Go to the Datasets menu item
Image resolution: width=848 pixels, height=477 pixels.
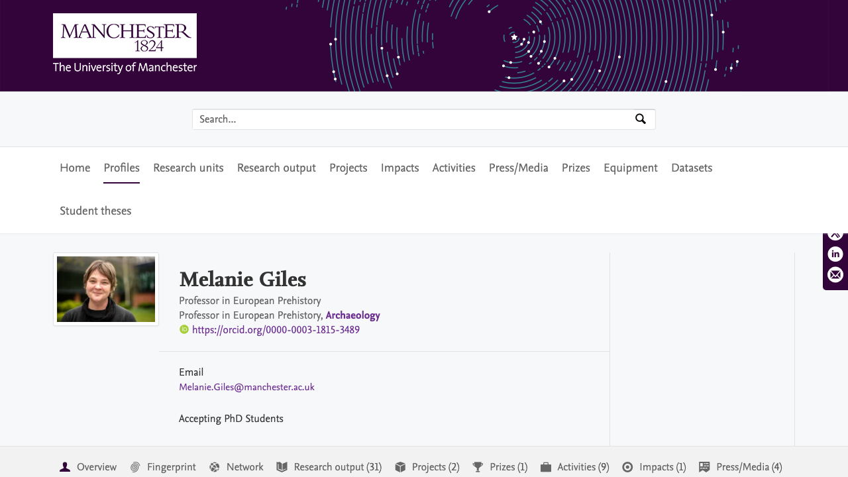[691, 168]
